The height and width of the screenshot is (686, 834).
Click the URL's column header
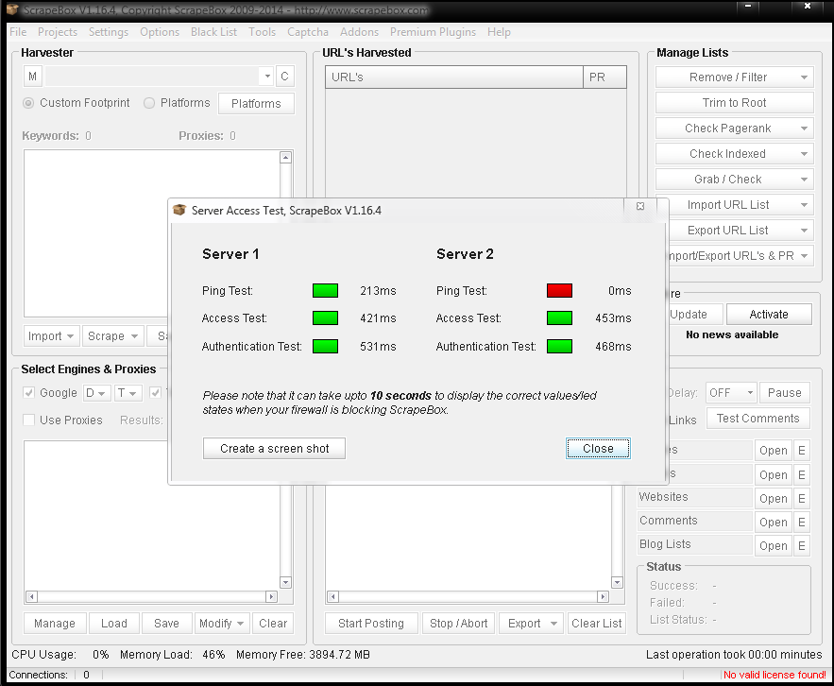coord(454,77)
